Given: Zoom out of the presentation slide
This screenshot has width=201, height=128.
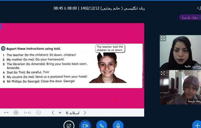Looking at the screenshot, I should click(x=39, y=113).
